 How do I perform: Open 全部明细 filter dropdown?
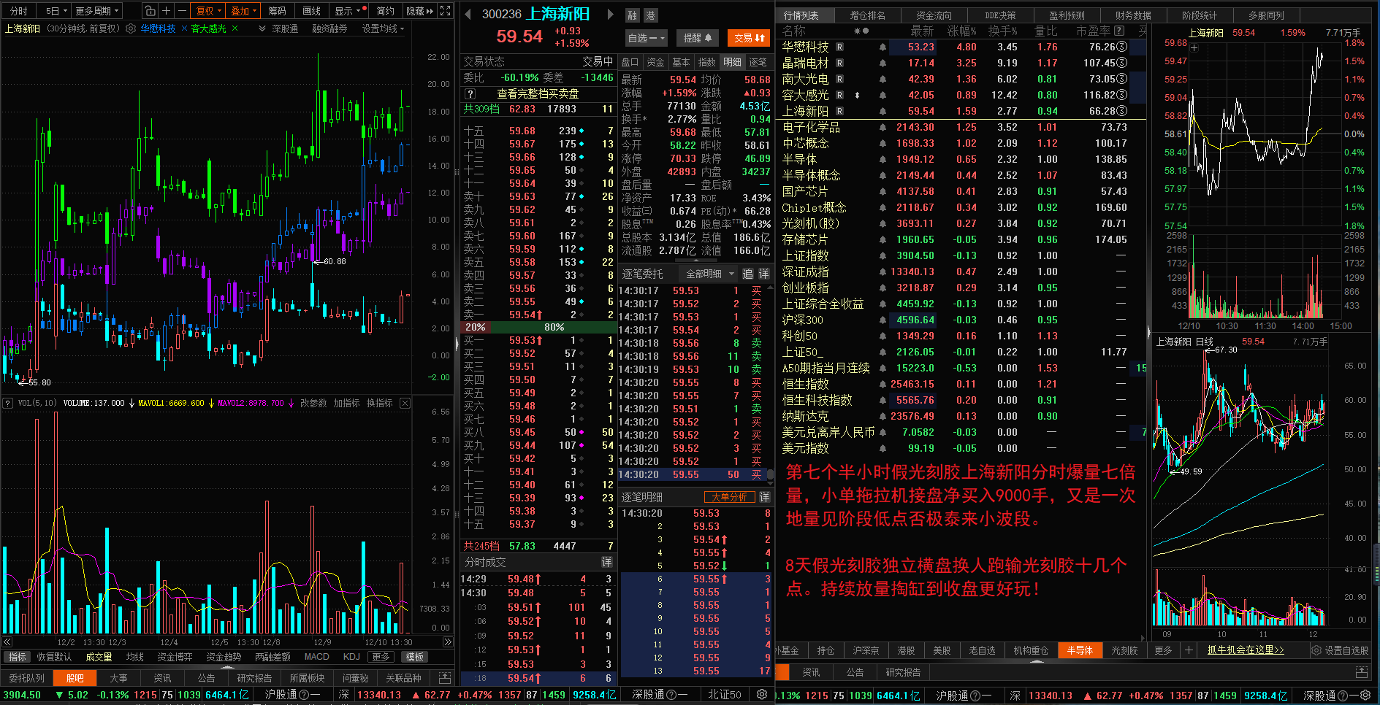click(709, 274)
